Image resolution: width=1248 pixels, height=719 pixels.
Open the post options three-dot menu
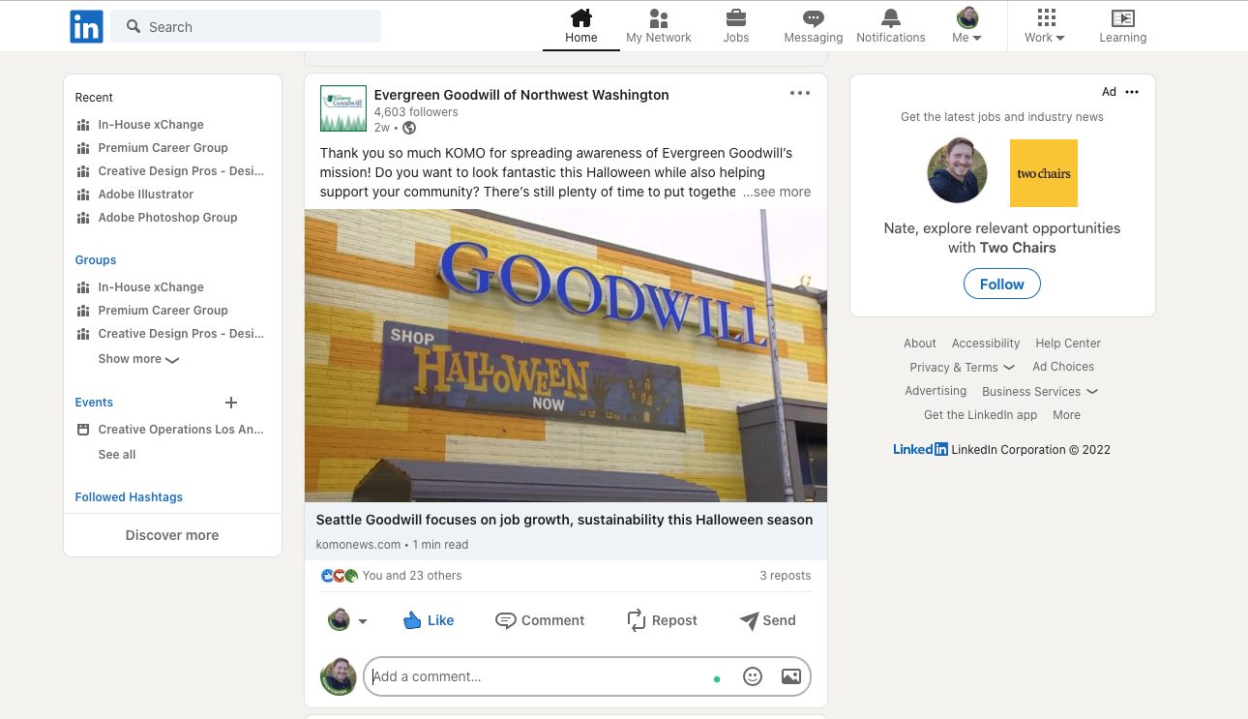[x=800, y=93]
